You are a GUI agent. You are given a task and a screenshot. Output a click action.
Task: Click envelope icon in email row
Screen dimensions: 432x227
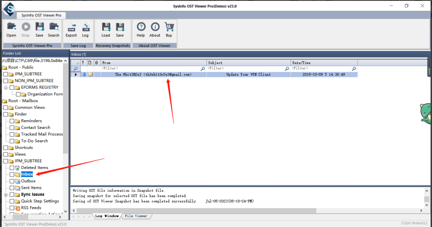[x=90, y=74]
